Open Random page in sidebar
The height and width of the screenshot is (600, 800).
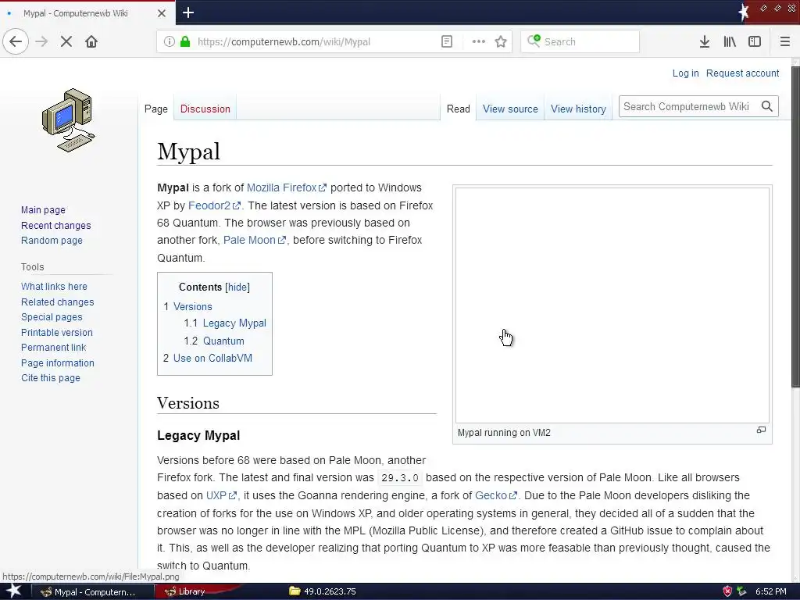pos(52,241)
